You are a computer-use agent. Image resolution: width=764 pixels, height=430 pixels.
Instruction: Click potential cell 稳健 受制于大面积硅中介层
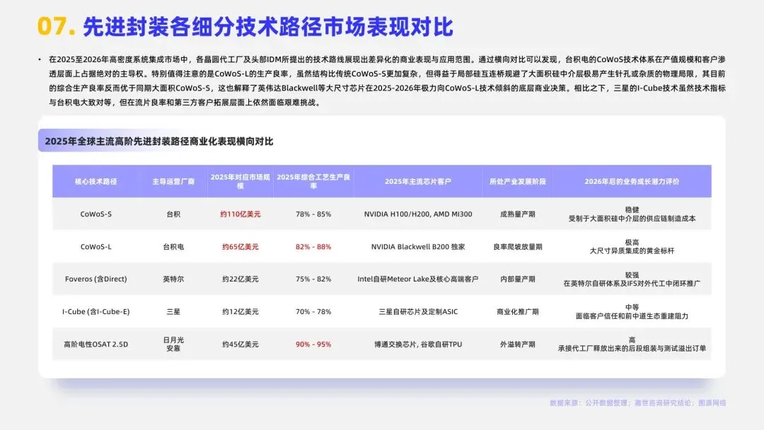pos(632,214)
